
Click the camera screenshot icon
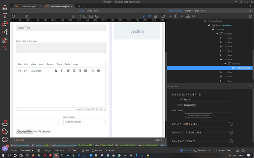pyautogui.click(x=26, y=16)
